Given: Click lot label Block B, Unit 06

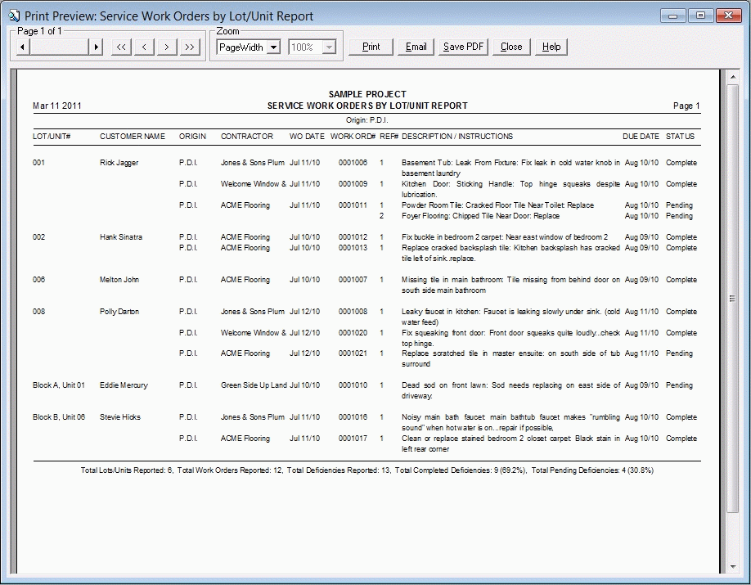Looking at the screenshot, I should tap(59, 417).
